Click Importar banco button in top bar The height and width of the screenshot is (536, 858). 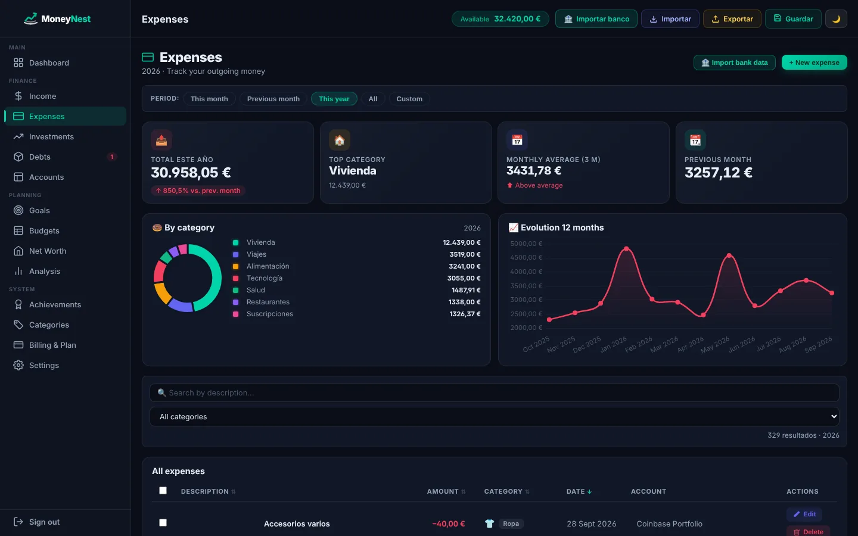tap(596, 19)
